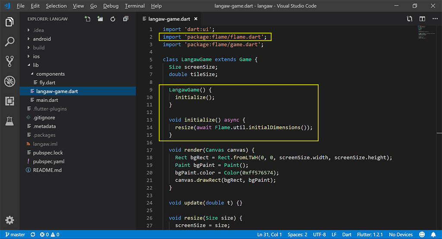Open the Test beaker view
Screen dimensions: 442x239
(x=9, y=121)
